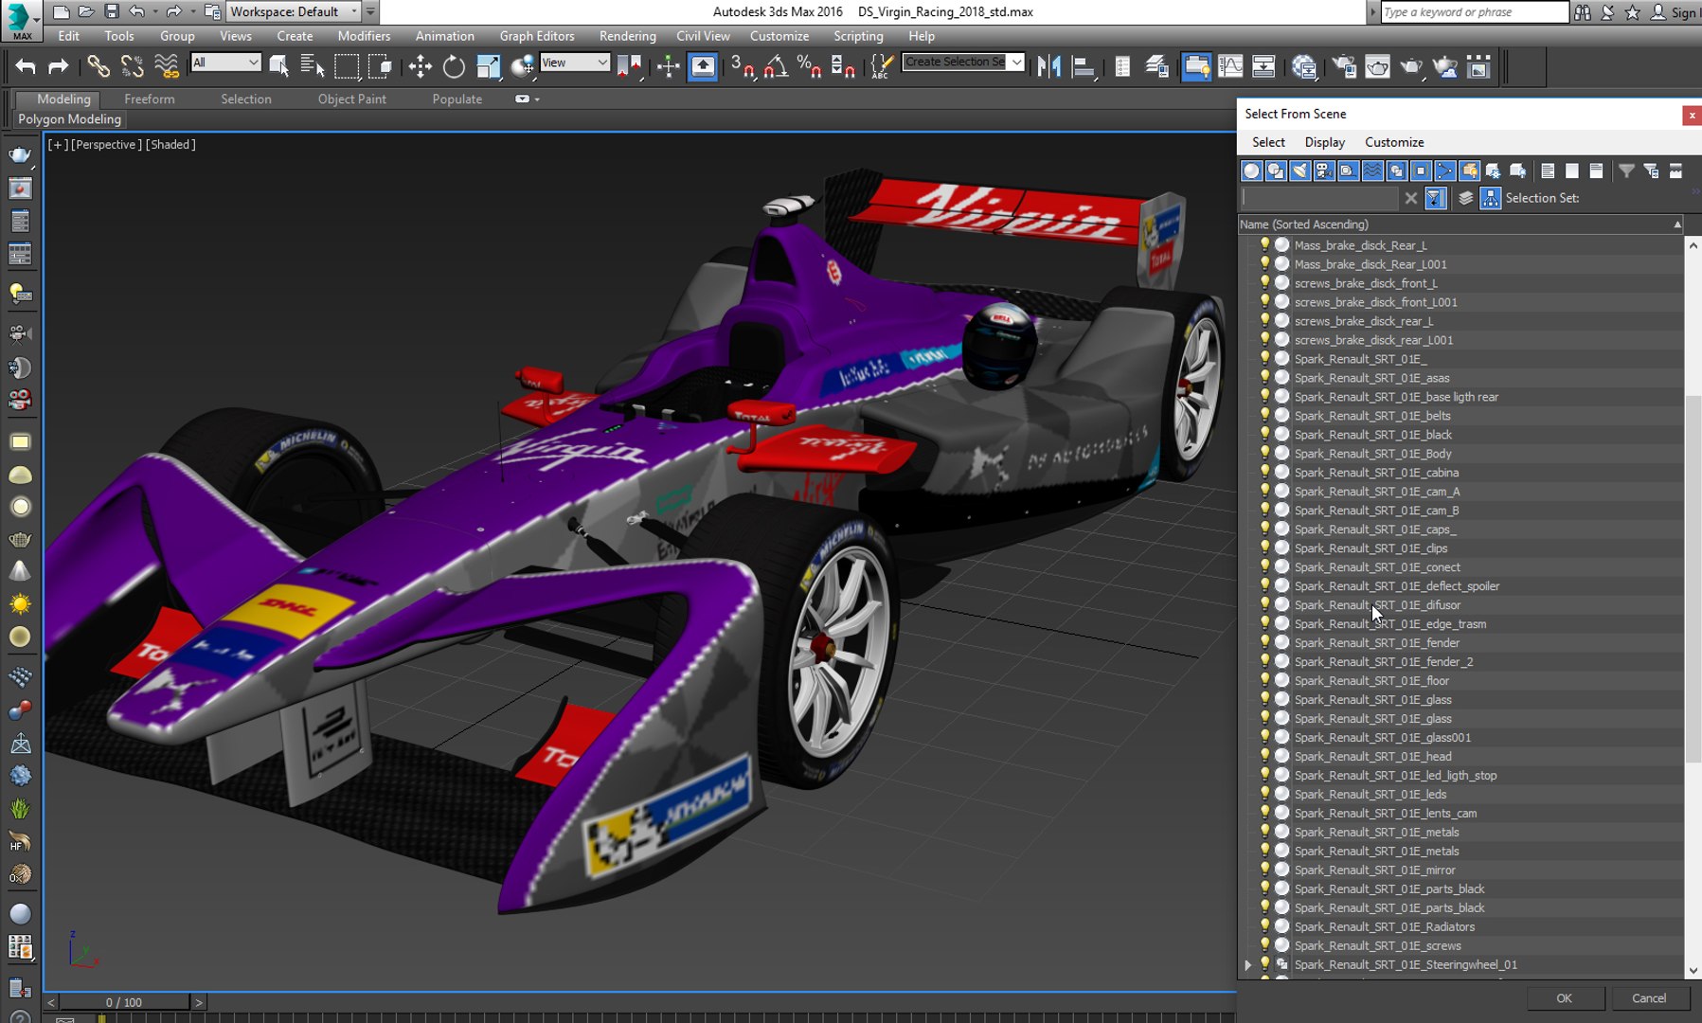Open the Render Setup teapot icon
1702x1023 pixels.
point(1344,66)
